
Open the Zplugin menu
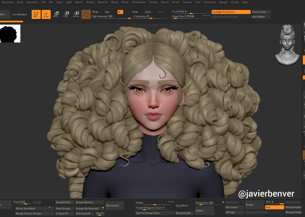click(x=223, y=2)
